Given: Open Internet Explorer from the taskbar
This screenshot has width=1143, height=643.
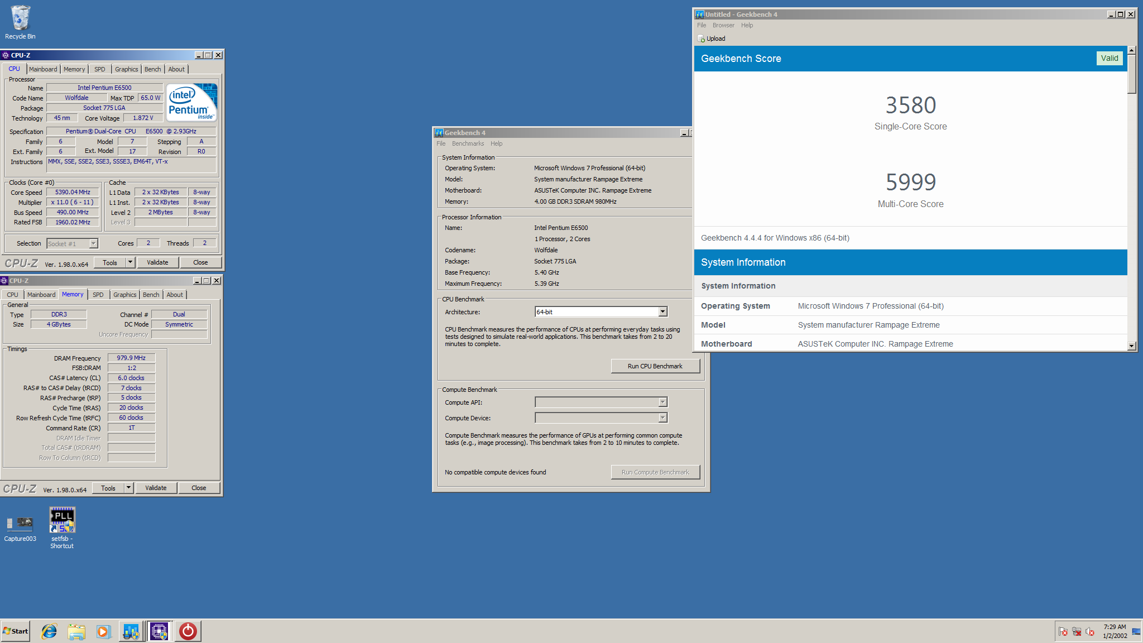Looking at the screenshot, I should click(49, 631).
